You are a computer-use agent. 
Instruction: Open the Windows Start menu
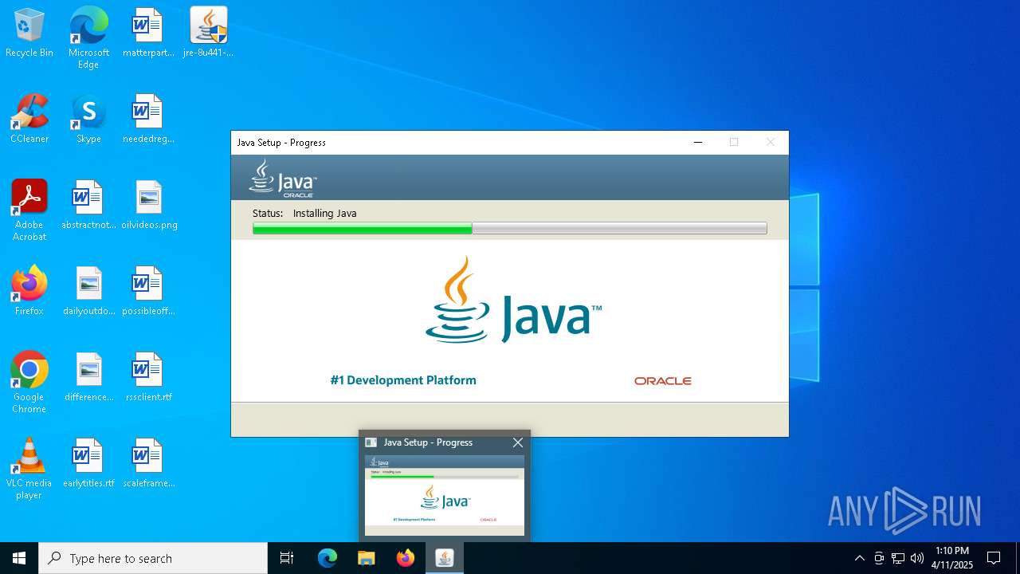(19, 558)
